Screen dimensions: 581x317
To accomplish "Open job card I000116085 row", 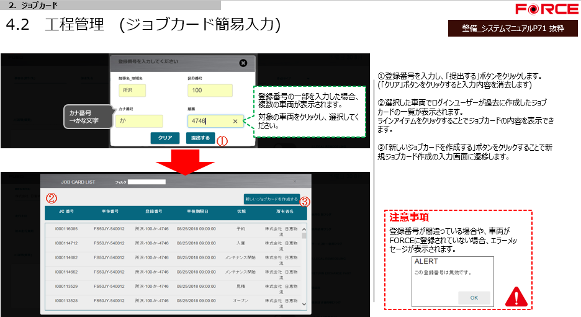I will click(x=173, y=229).
